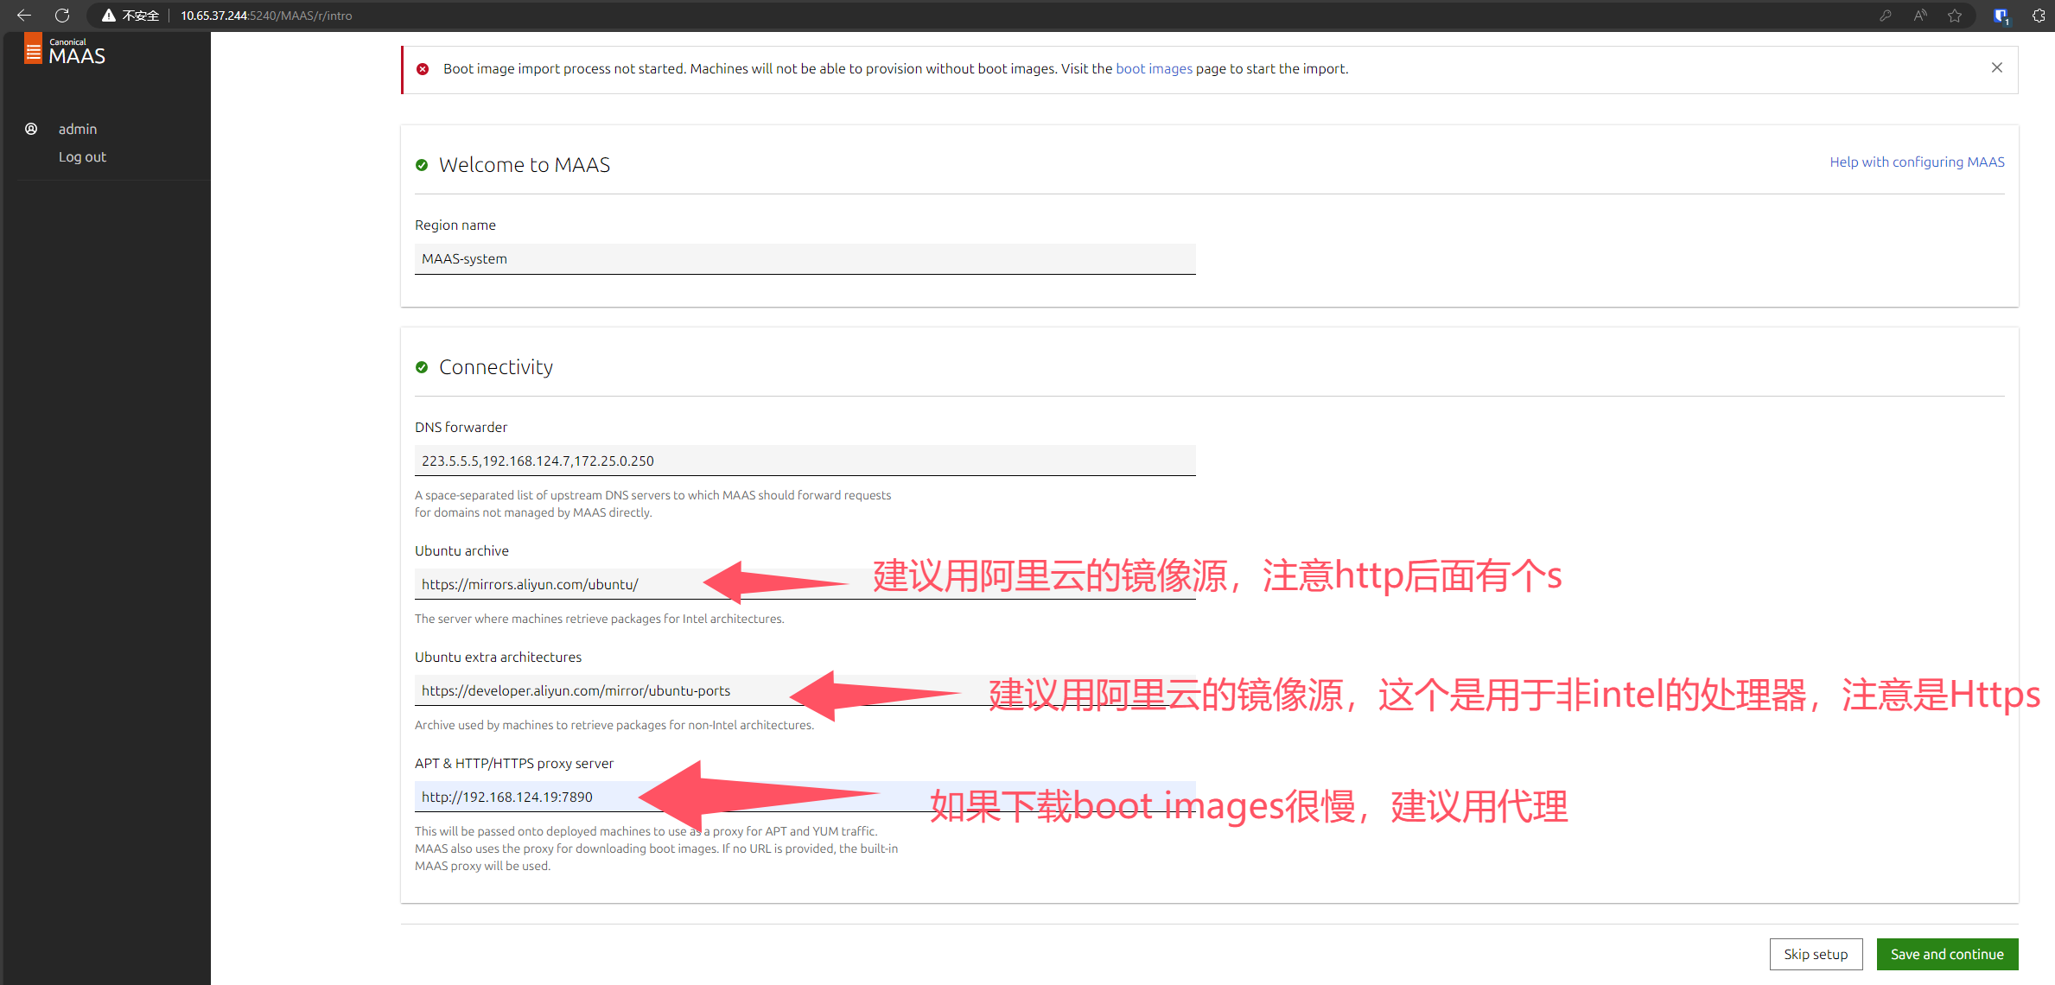Click the browser back navigation arrow

[22, 15]
